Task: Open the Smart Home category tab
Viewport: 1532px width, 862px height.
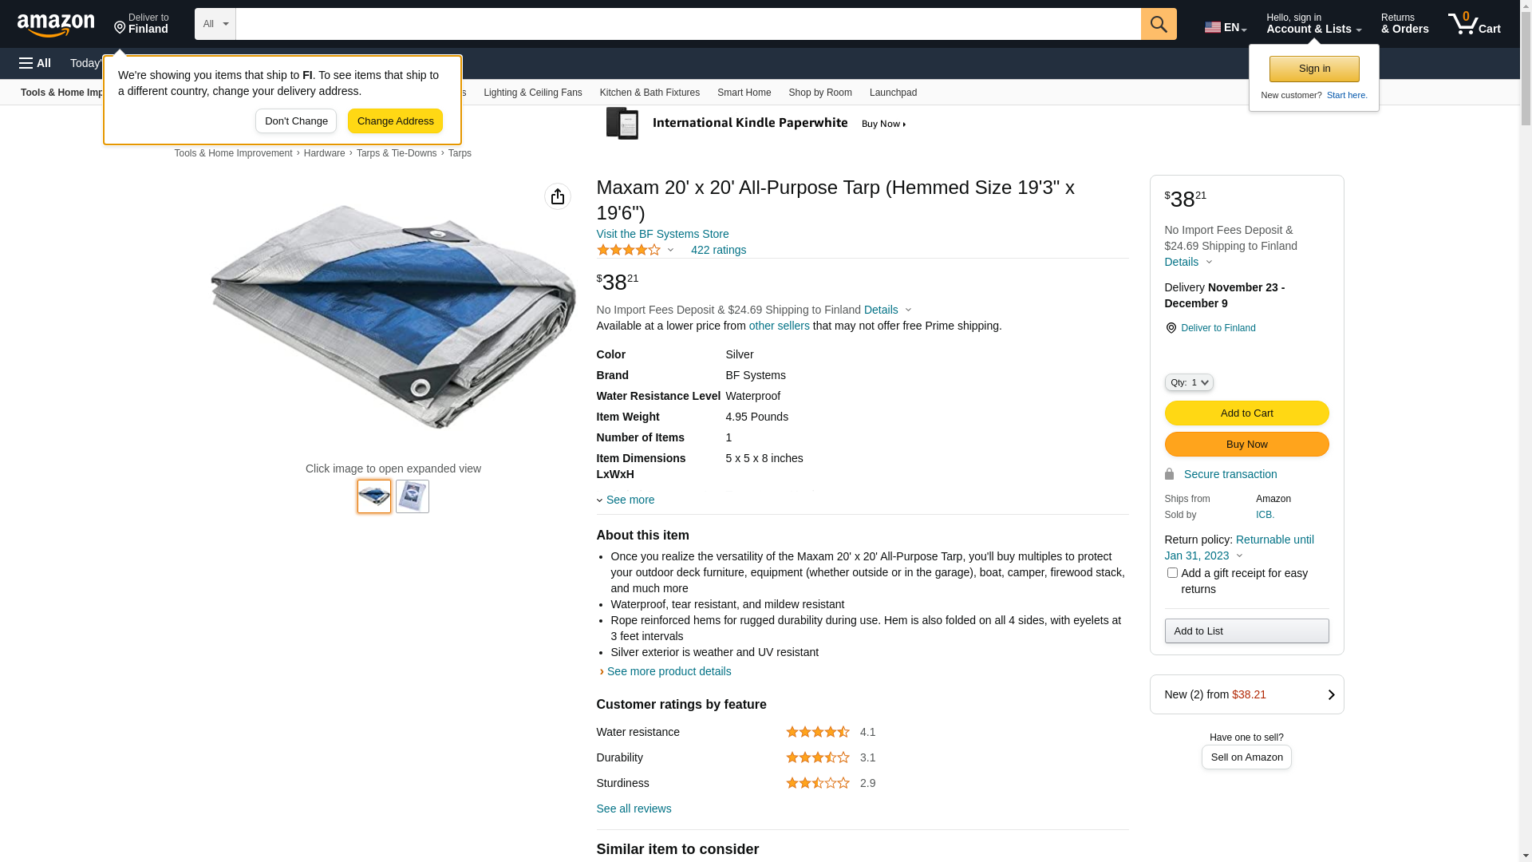Action: (x=744, y=93)
